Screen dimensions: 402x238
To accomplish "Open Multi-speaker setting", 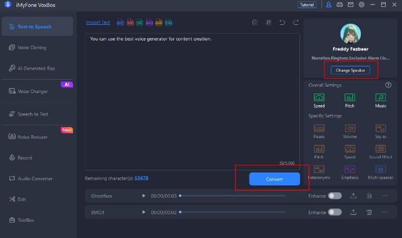I will tap(381, 172).
